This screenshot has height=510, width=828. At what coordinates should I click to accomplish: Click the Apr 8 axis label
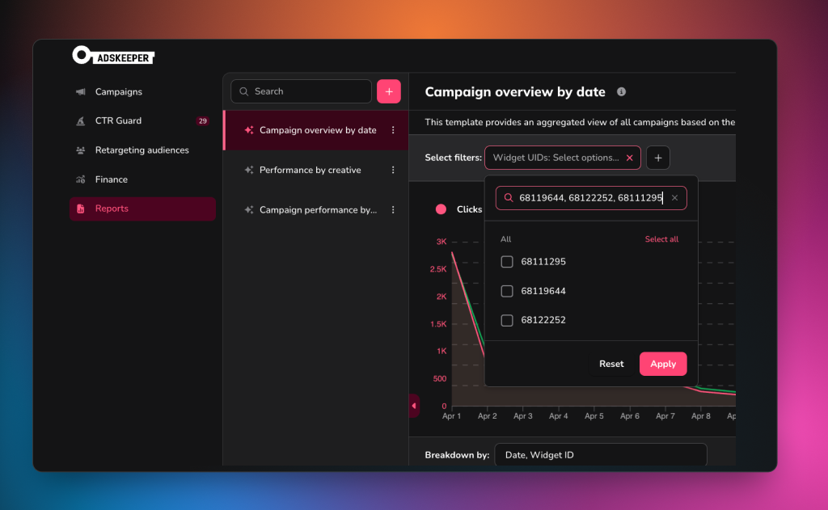[x=701, y=416]
